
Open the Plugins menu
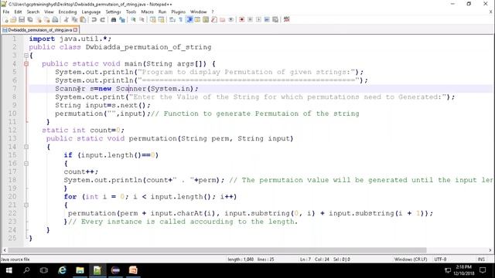pos(179,12)
